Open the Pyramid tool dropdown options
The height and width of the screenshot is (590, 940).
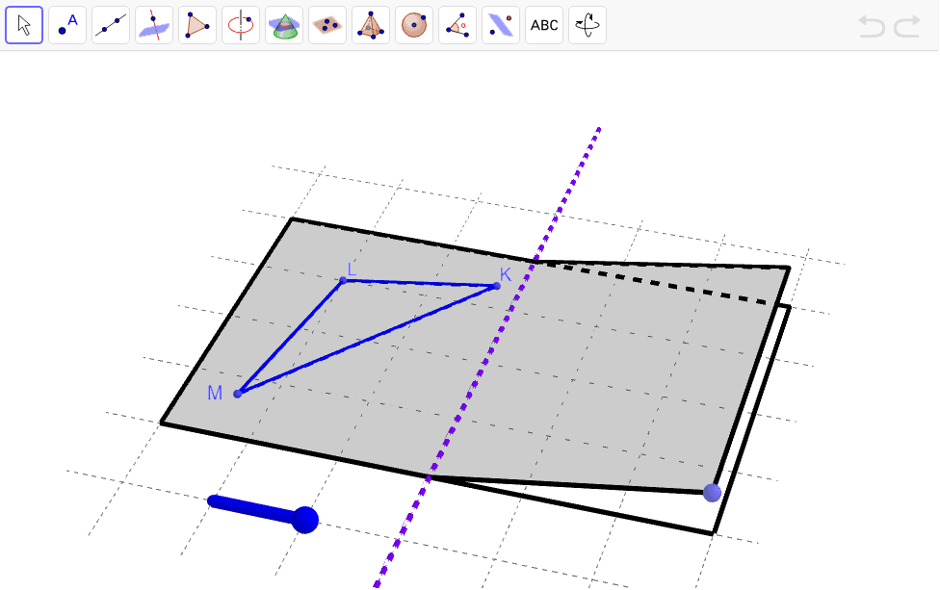[384, 38]
